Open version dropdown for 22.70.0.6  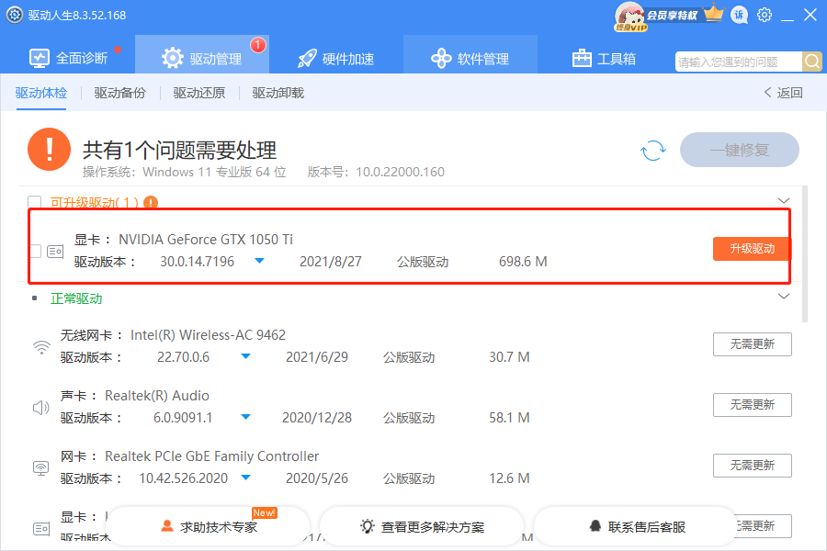(245, 357)
